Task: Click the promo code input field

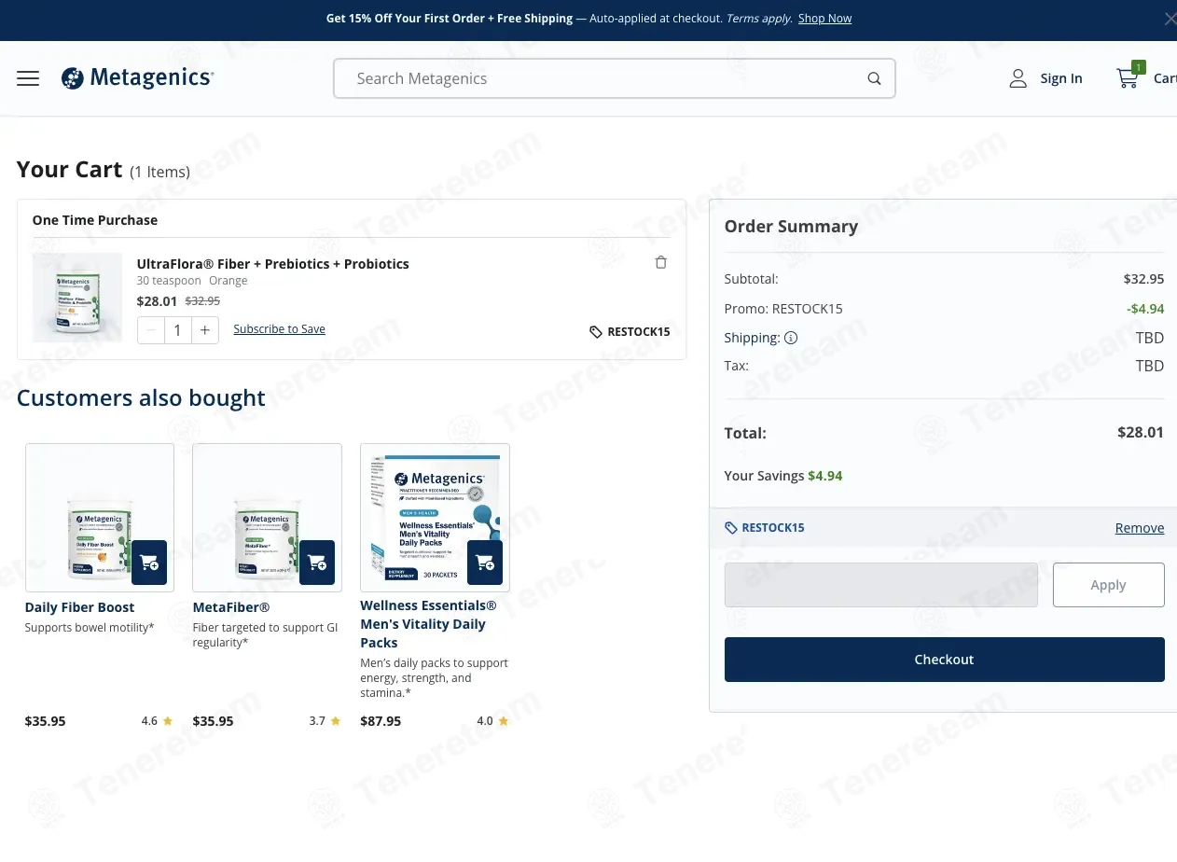Action: coord(880,585)
